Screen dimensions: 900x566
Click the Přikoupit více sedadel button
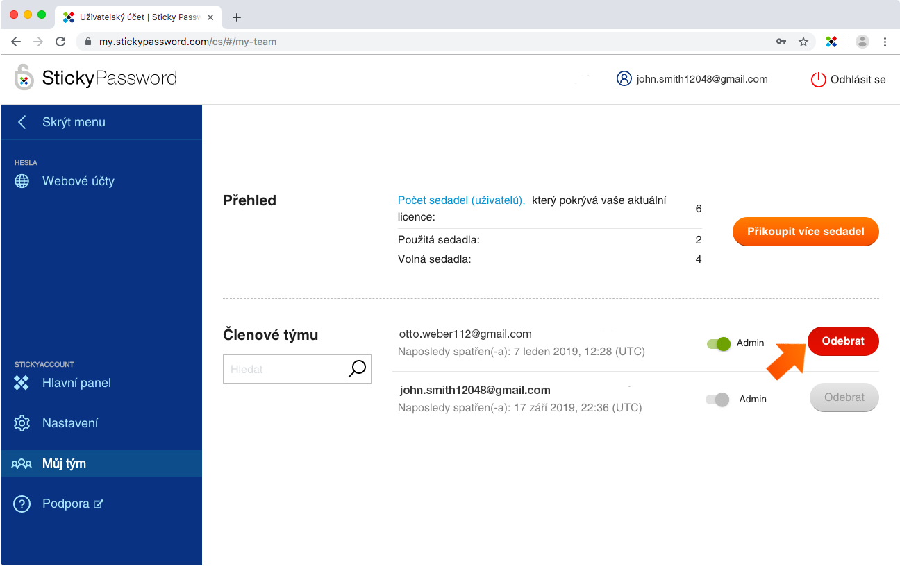(x=806, y=232)
